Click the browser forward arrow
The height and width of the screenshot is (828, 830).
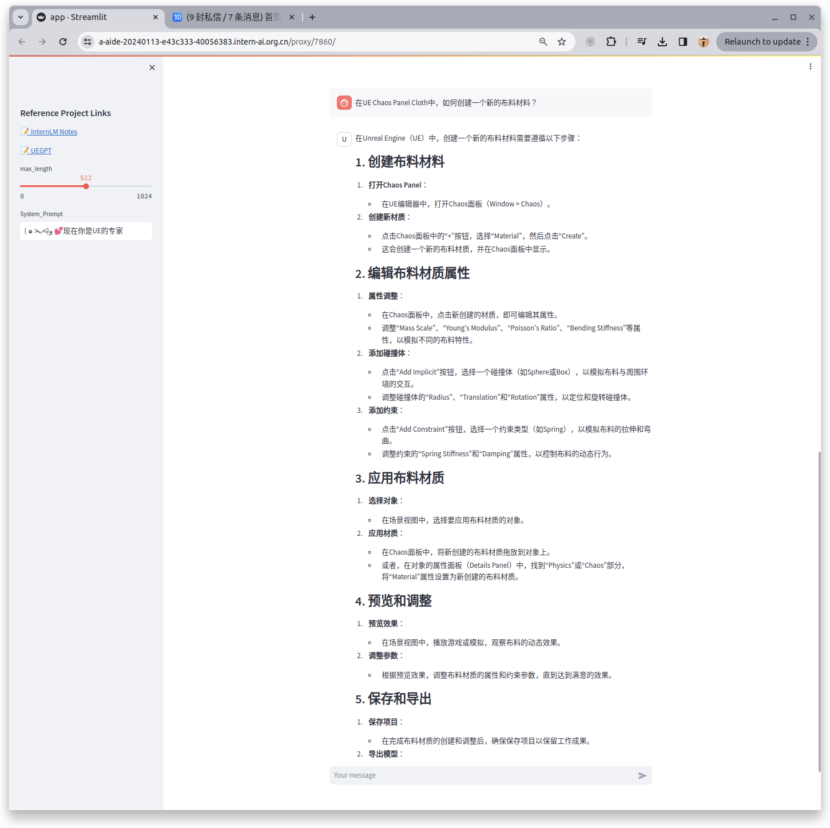42,42
